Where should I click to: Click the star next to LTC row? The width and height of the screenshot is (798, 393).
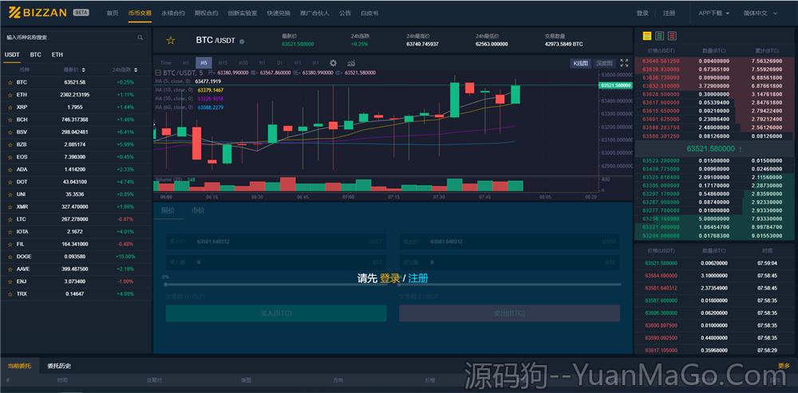(x=10, y=219)
